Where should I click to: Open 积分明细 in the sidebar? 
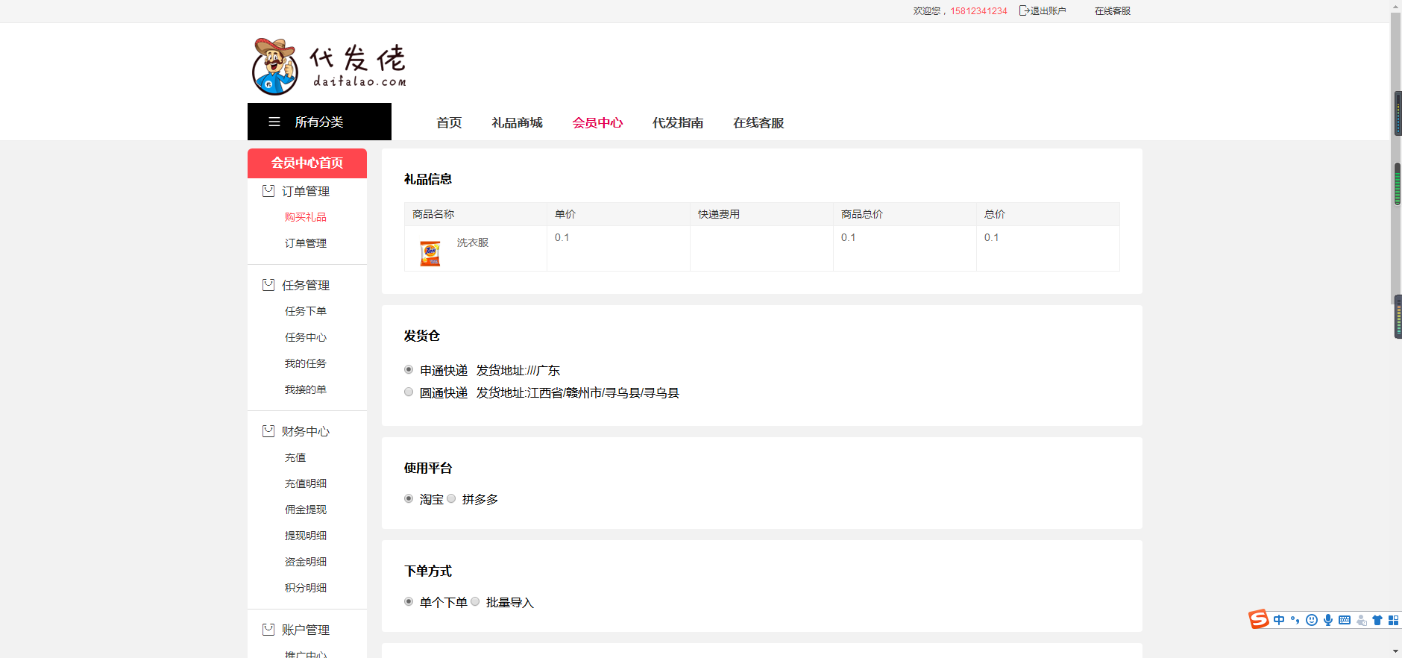(x=306, y=588)
